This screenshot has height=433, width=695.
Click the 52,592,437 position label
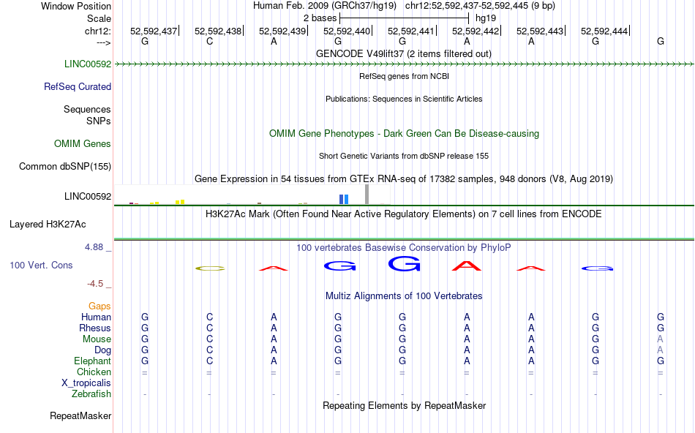click(x=154, y=31)
